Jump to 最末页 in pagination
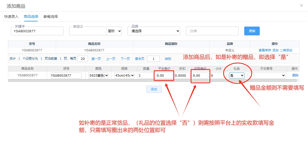The width and height of the screenshot is (308, 159). (140, 59)
